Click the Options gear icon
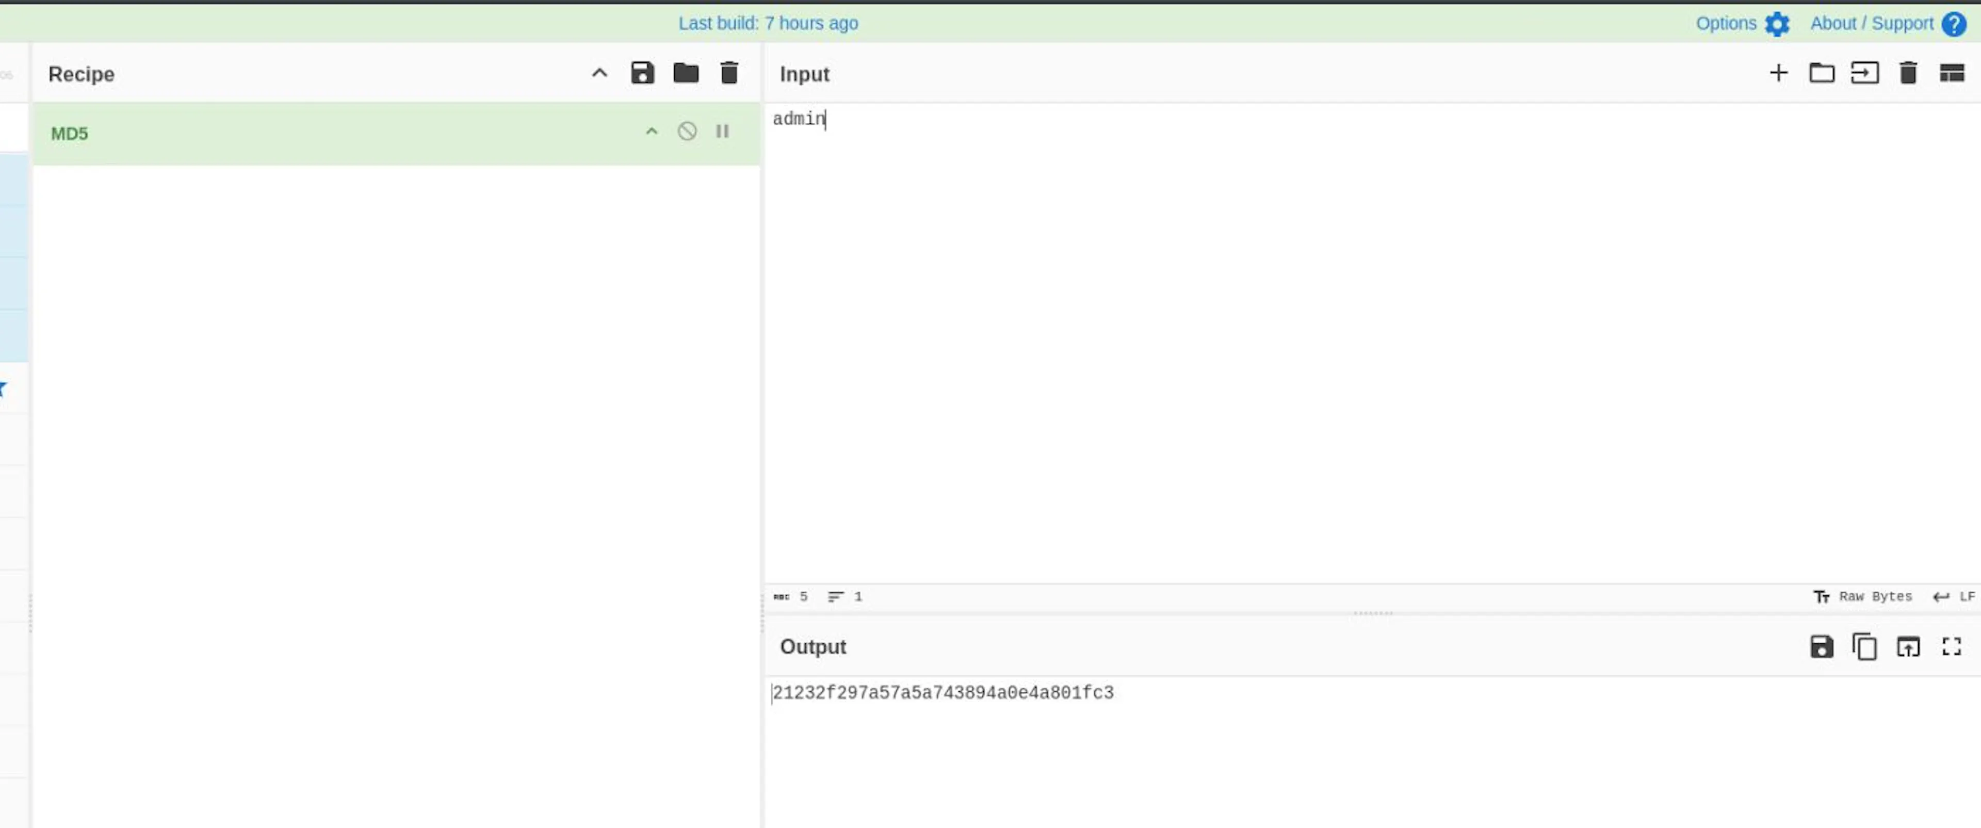Screen dimensions: 1981x828 click(x=1777, y=24)
